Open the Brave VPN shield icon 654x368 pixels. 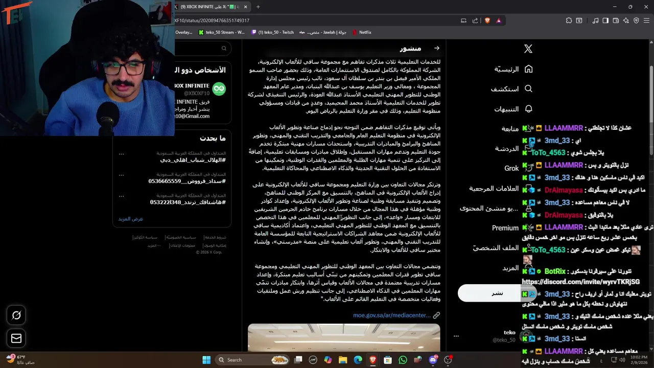[x=636, y=20]
